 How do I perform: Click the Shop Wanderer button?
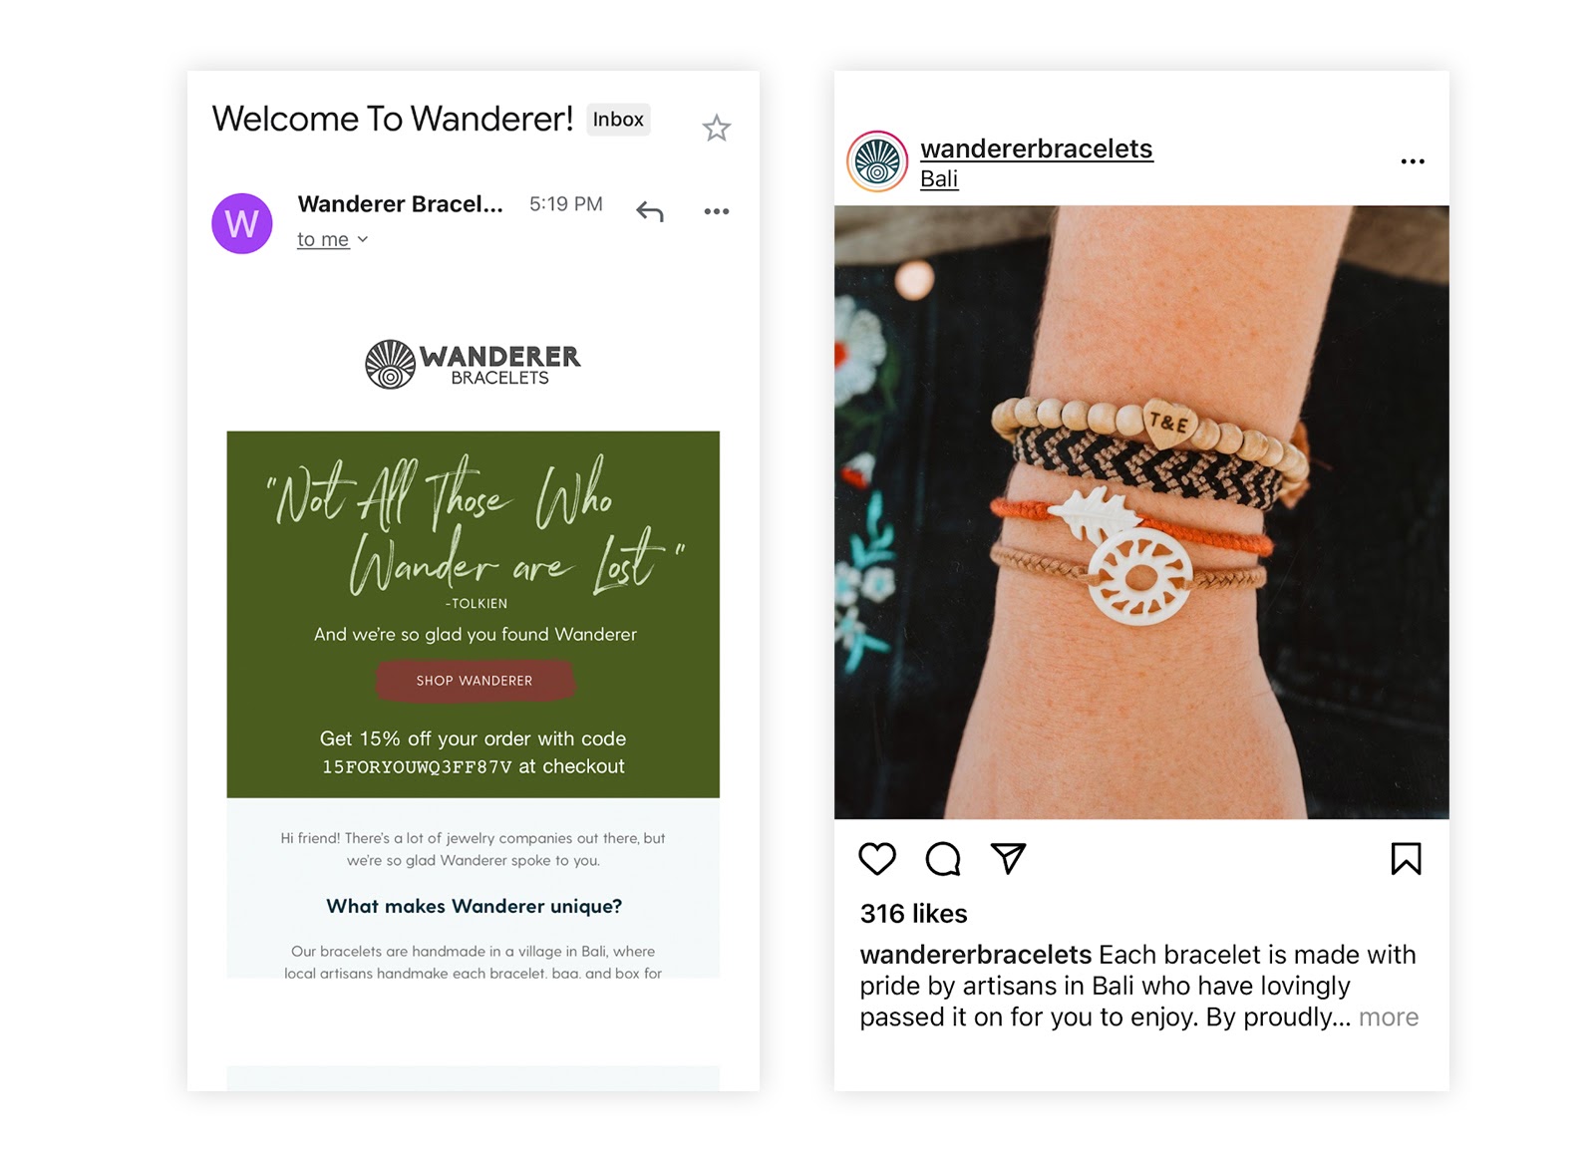point(475,681)
